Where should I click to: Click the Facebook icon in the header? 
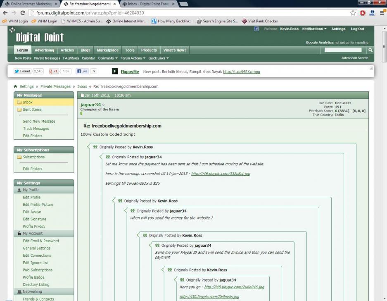[256, 29]
